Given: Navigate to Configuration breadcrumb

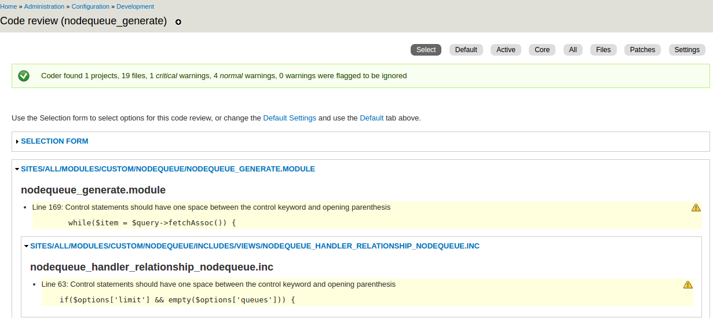Looking at the screenshot, I should click(x=90, y=6).
